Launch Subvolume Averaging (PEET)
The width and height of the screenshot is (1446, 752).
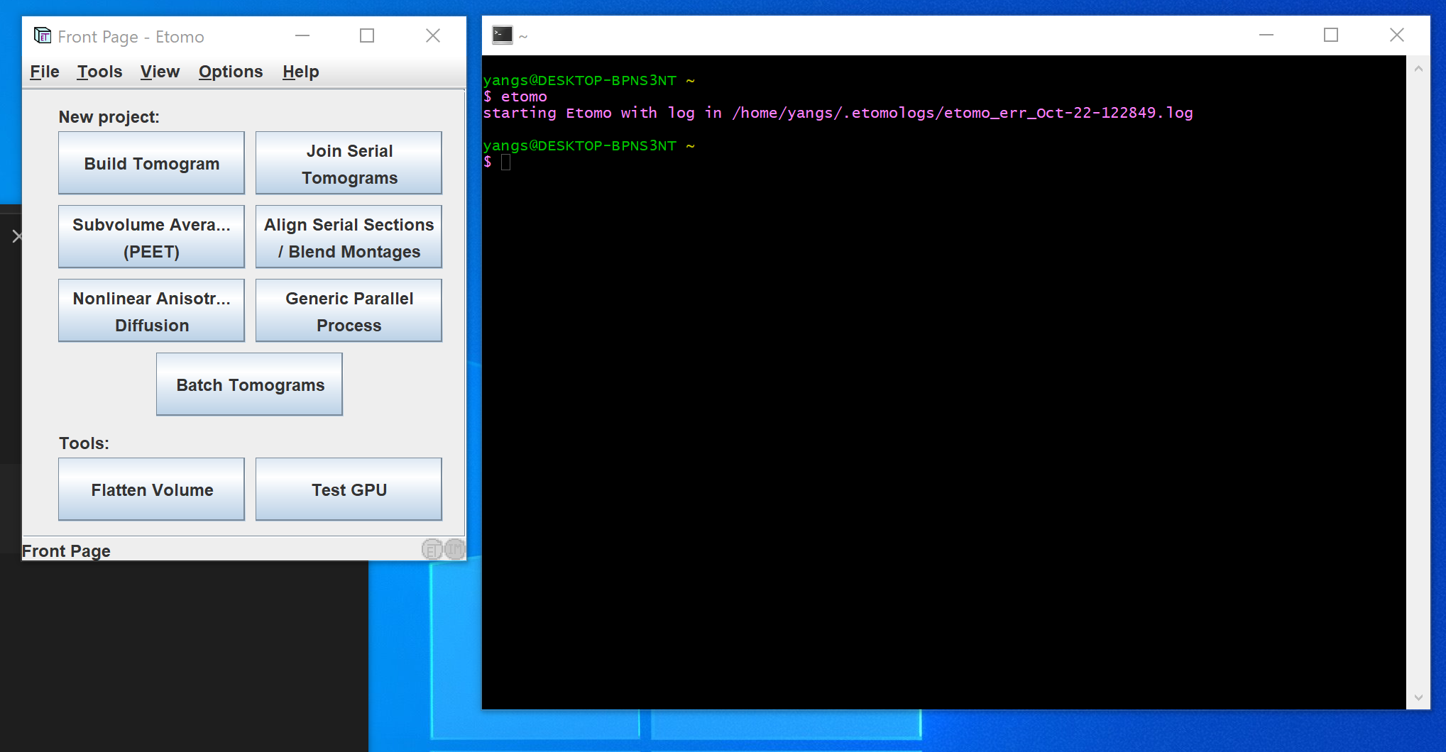151,237
